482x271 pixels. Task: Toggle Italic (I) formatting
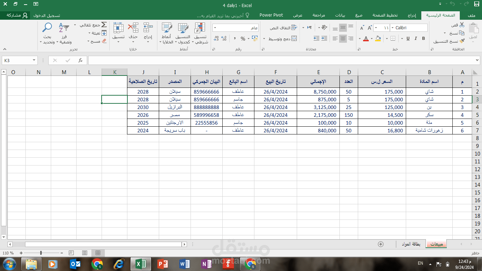[416, 38]
